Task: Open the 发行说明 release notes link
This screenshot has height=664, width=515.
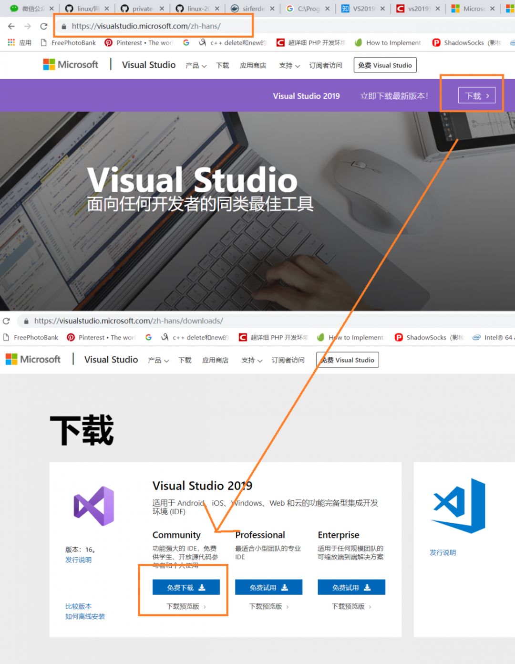Action: coord(79,560)
